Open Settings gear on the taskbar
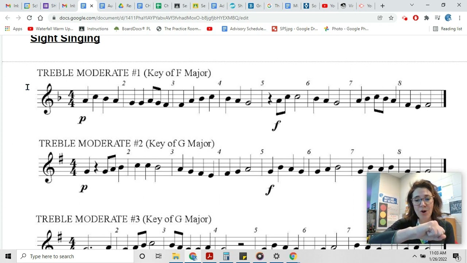Screen dimensions: 467x263 point(277,256)
